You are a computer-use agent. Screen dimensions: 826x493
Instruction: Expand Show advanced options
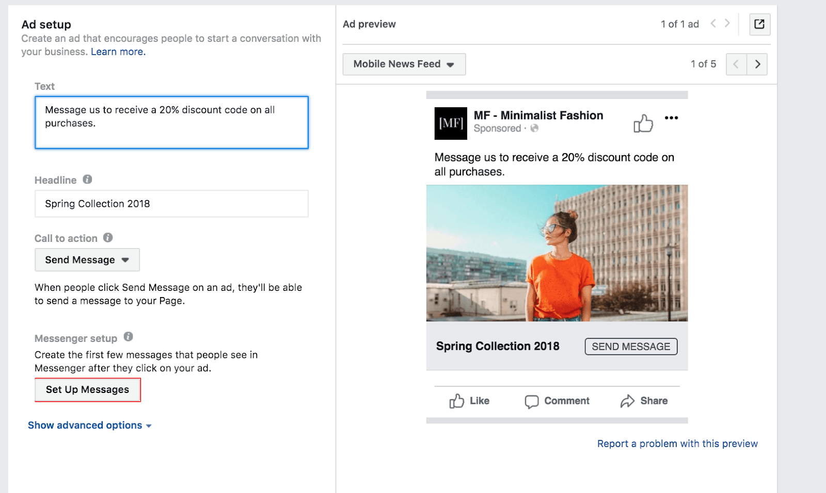[x=89, y=425]
